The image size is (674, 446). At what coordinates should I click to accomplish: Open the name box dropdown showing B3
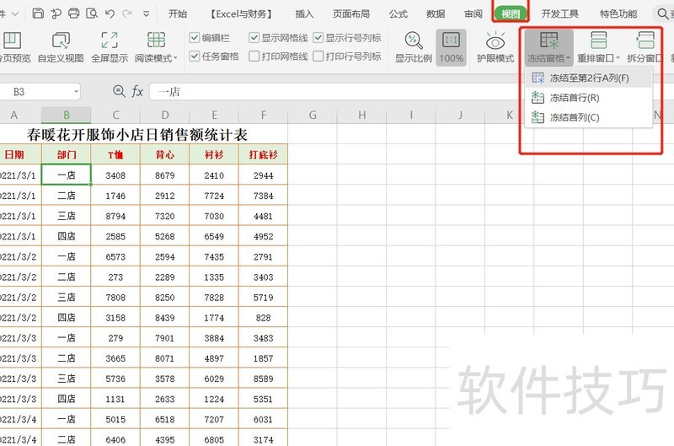click(x=76, y=91)
